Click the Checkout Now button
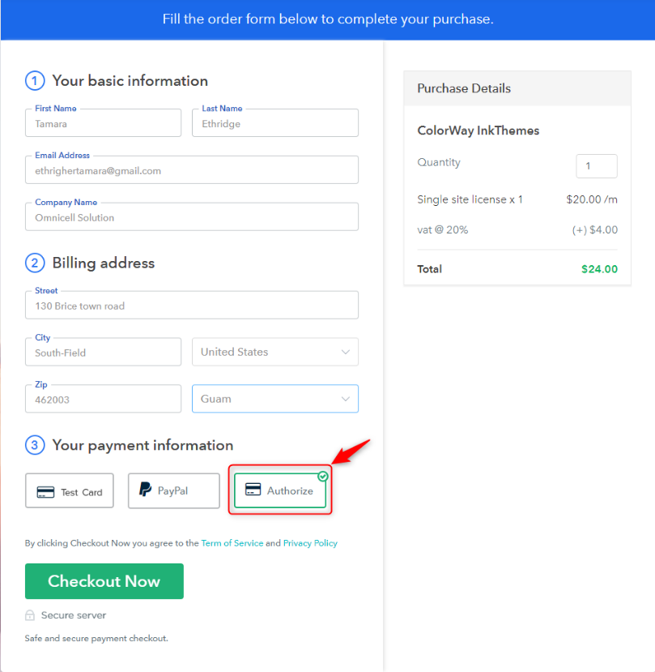 104,581
